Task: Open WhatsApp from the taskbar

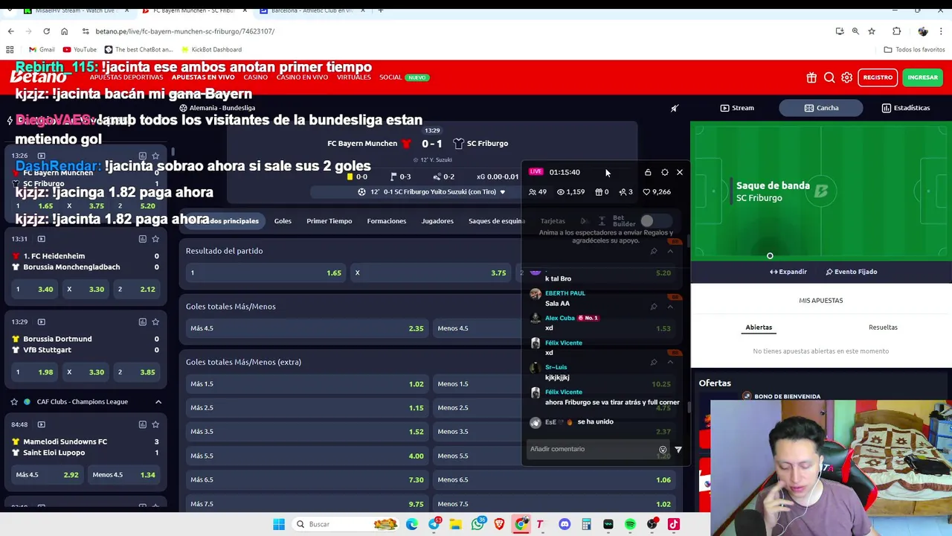Action: [477, 524]
